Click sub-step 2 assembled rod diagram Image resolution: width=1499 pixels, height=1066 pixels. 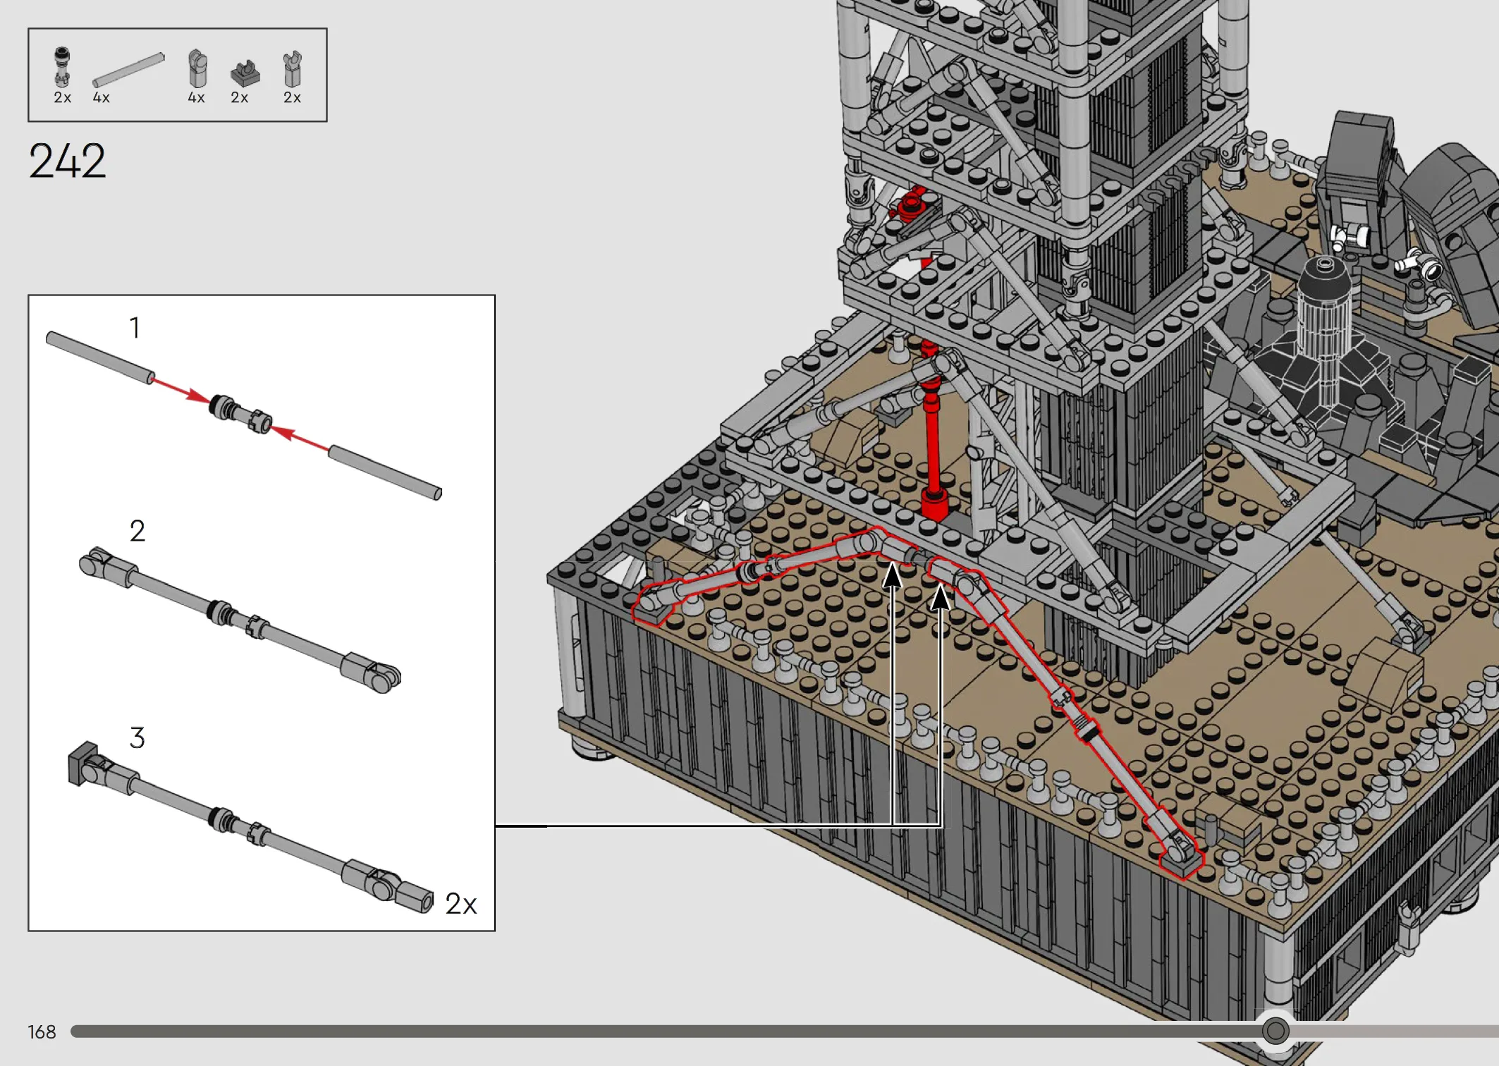tap(240, 620)
